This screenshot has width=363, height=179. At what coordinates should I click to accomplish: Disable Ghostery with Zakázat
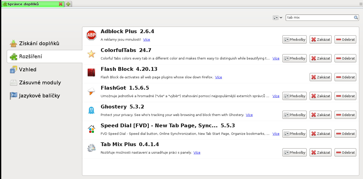[x=320, y=115]
